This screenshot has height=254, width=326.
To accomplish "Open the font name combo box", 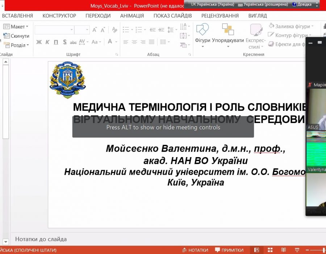I will (x=54, y=30).
